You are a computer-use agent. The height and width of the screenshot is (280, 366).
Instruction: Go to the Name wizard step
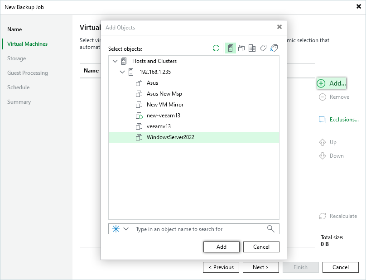(x=14, y=29)
